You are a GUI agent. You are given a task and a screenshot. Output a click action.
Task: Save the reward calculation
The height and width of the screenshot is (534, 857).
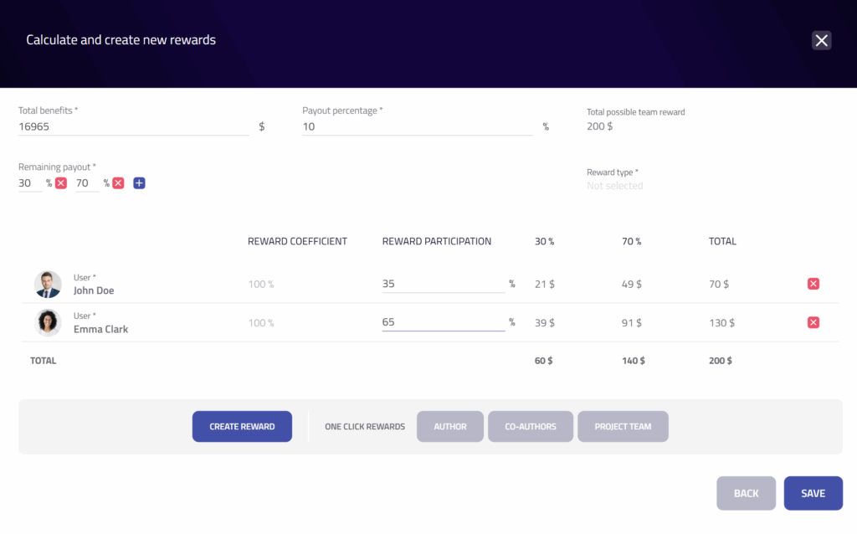[x=813, y=494]
